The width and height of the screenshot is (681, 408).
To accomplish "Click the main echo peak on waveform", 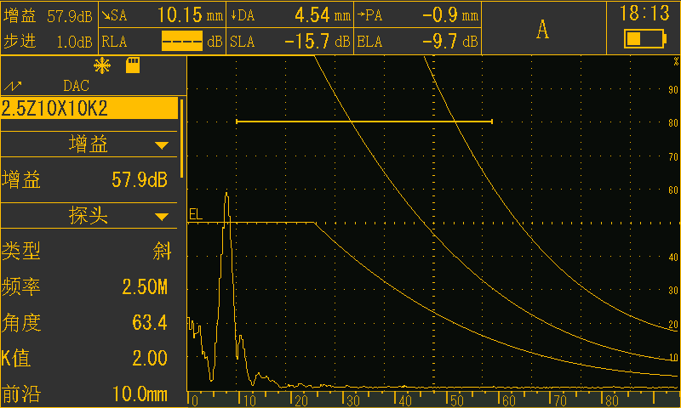I will pyautogui.click(x=226, y=195).
